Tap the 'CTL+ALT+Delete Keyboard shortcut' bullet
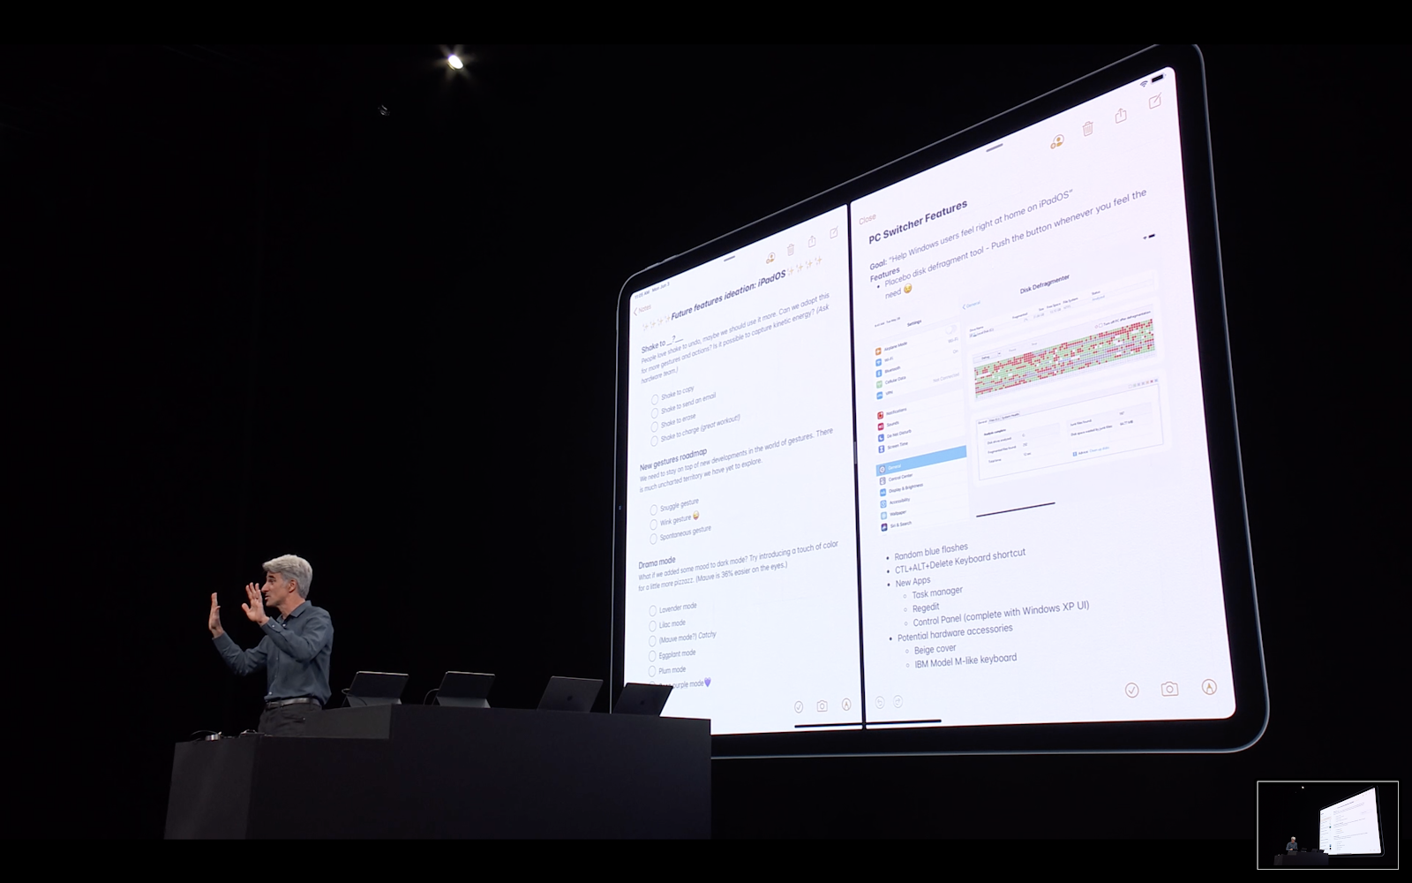 pyautogui.click(x=960, y=562)
